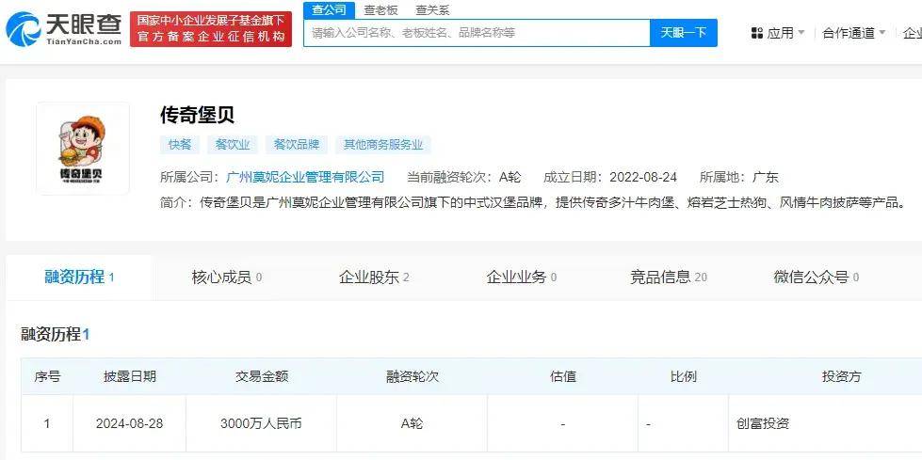Open the 微信公众号 tab

click(x=817, y=277)
